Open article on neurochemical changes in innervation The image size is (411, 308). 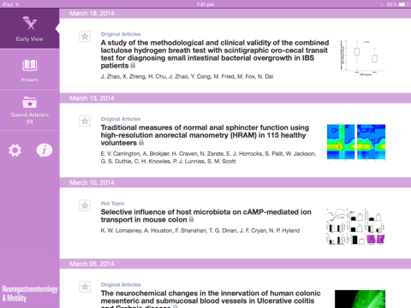pos(211,299)
